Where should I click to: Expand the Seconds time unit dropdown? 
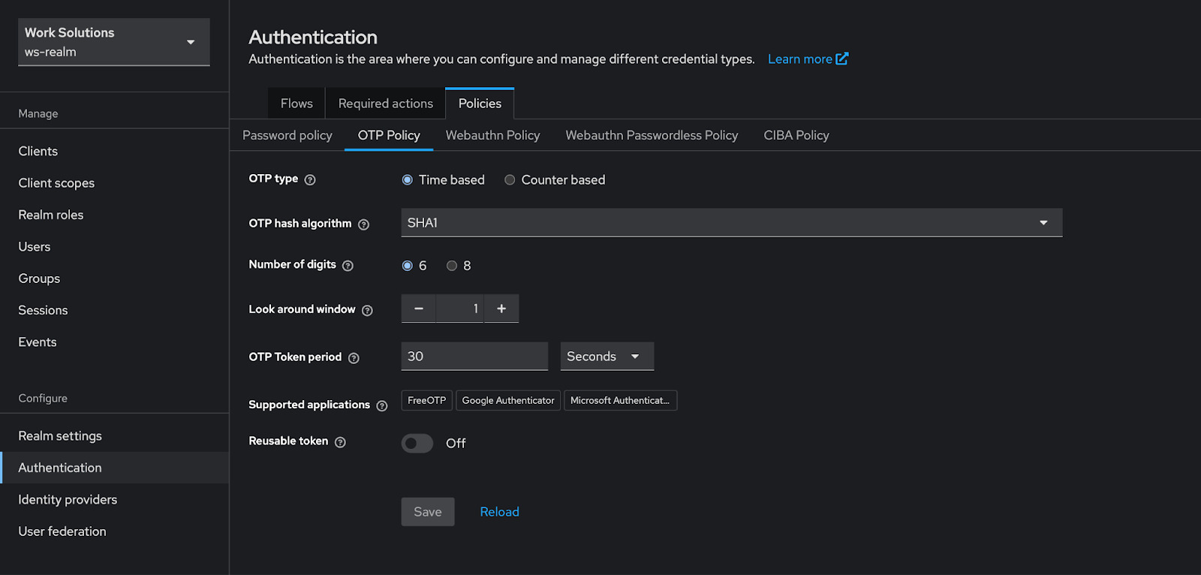point(607,357)
